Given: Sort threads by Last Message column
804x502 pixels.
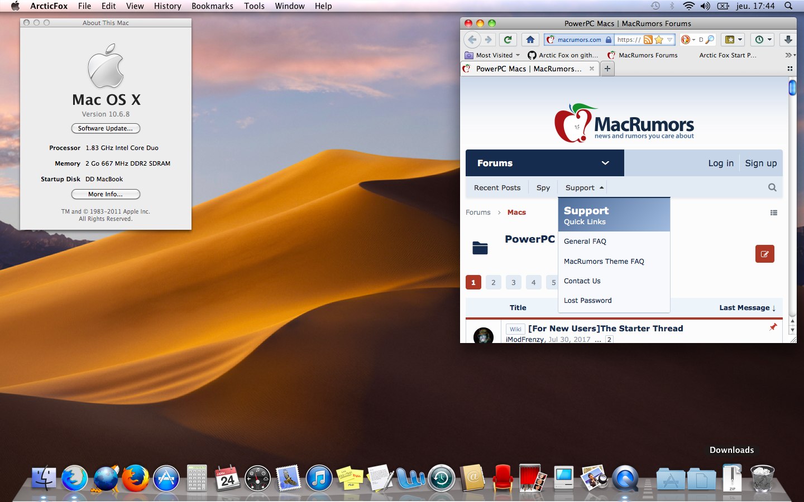Looking at the screenshot, I should (x=748, y=308).
